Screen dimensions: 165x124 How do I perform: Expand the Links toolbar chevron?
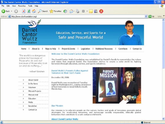pyautogui.click(x=164, y=16)
